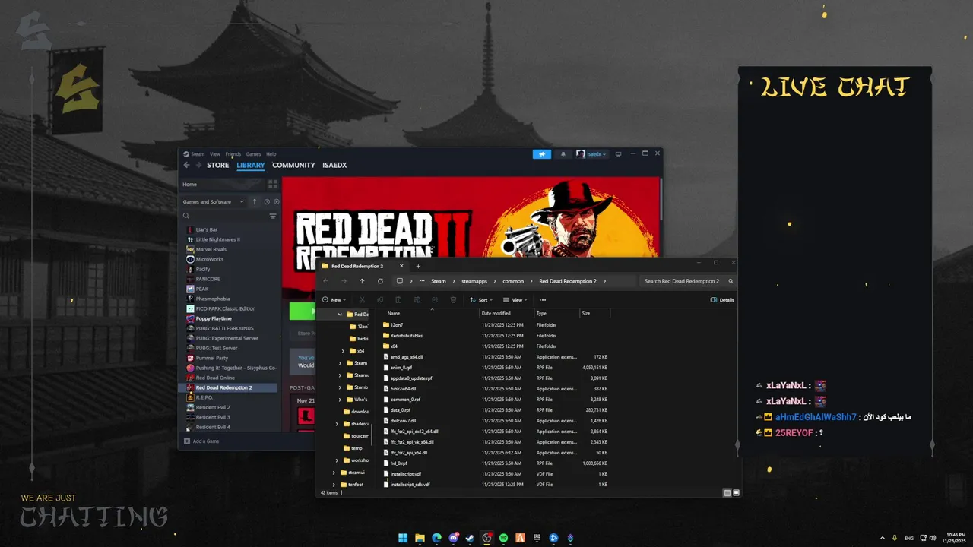This screenshot has height=547, width=973.
Task: Open isaedx account dropdown in Steam
Action: (591, 154)
